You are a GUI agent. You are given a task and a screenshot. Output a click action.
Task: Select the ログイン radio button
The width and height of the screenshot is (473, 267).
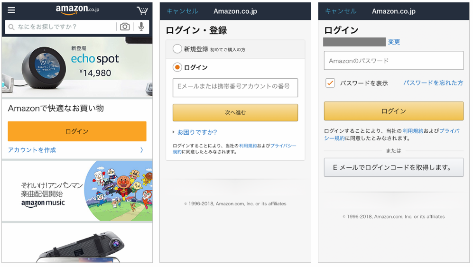coord(177,67)
